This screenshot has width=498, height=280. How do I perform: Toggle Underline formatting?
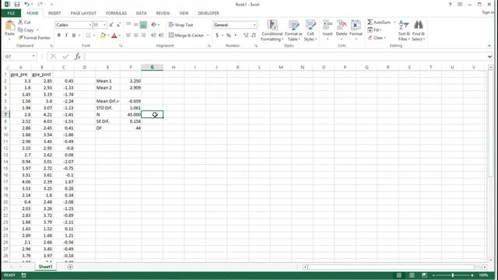click(74, 35)
